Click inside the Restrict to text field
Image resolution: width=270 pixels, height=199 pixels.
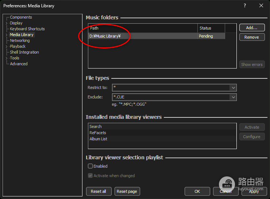171,88
